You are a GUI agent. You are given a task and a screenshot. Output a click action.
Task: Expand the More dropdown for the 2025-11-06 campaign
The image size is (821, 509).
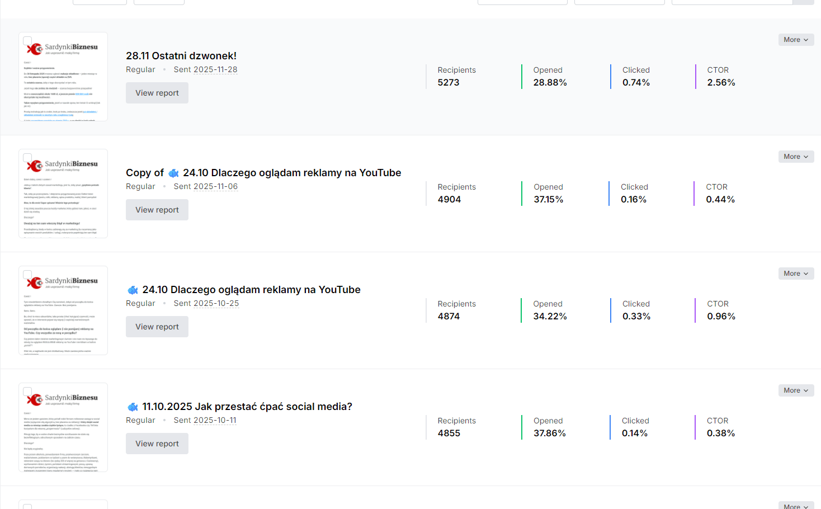pos(796,157)
